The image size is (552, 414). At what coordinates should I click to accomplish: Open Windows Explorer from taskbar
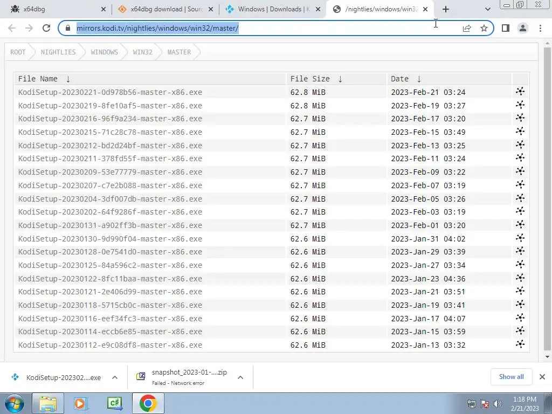tap(48, 403)
